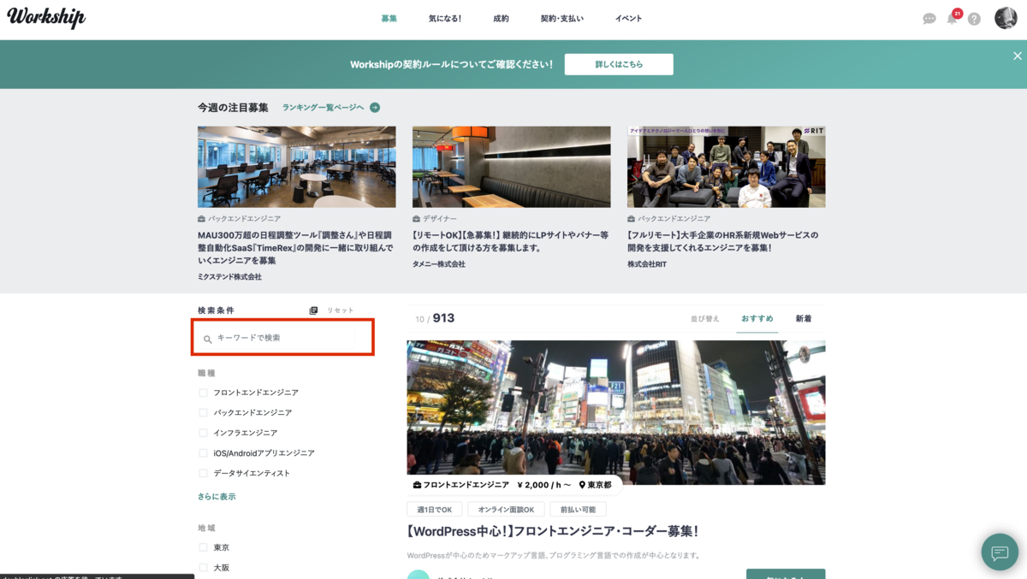This screenshot has height=579, width=1027.
Task: Click the 前払い可能 tag
Action: pos(578,510)
